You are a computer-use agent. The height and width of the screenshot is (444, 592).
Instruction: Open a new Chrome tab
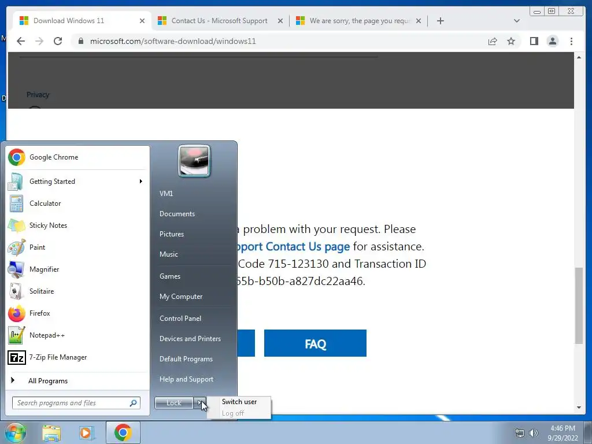440,21
